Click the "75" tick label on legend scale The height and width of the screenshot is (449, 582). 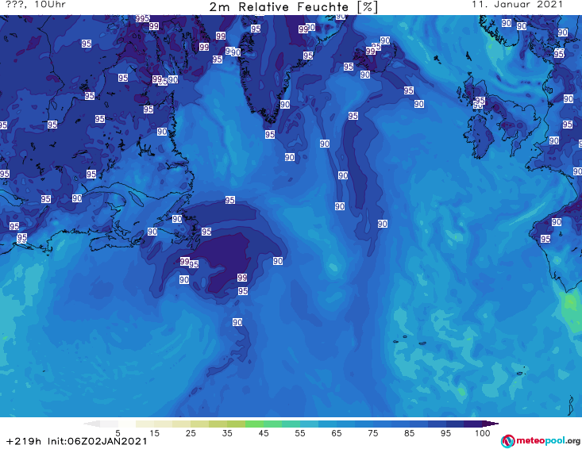click(x=372, y=432)
